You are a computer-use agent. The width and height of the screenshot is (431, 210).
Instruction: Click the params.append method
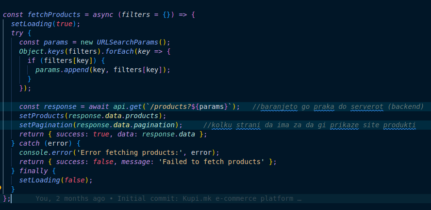[63, 70]
